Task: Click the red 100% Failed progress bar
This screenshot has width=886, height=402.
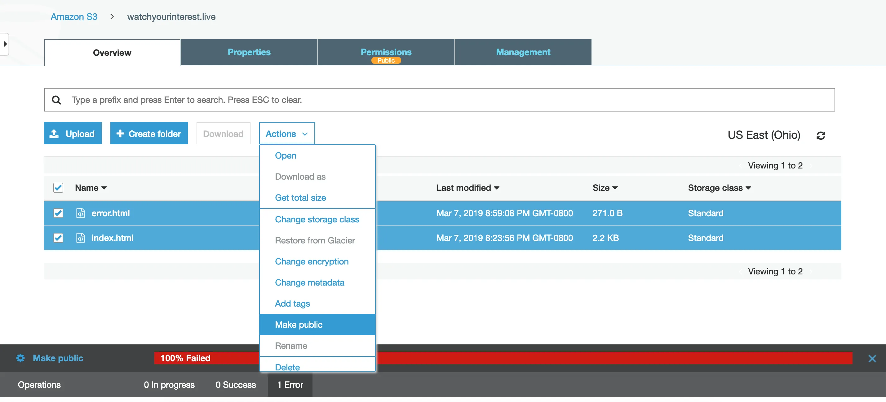Action: [585, 358]
